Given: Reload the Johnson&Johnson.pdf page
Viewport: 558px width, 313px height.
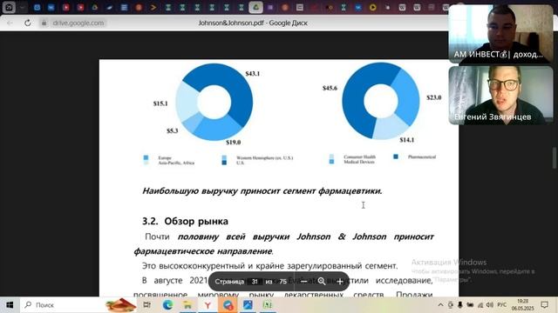Looking at the screenshot, I should [27, 23].
